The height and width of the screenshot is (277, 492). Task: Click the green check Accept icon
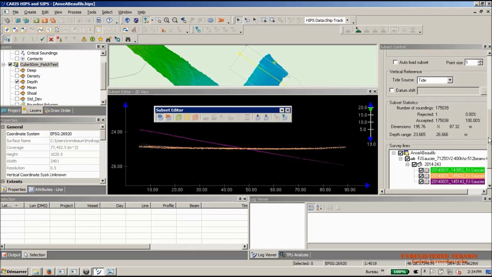43,39
